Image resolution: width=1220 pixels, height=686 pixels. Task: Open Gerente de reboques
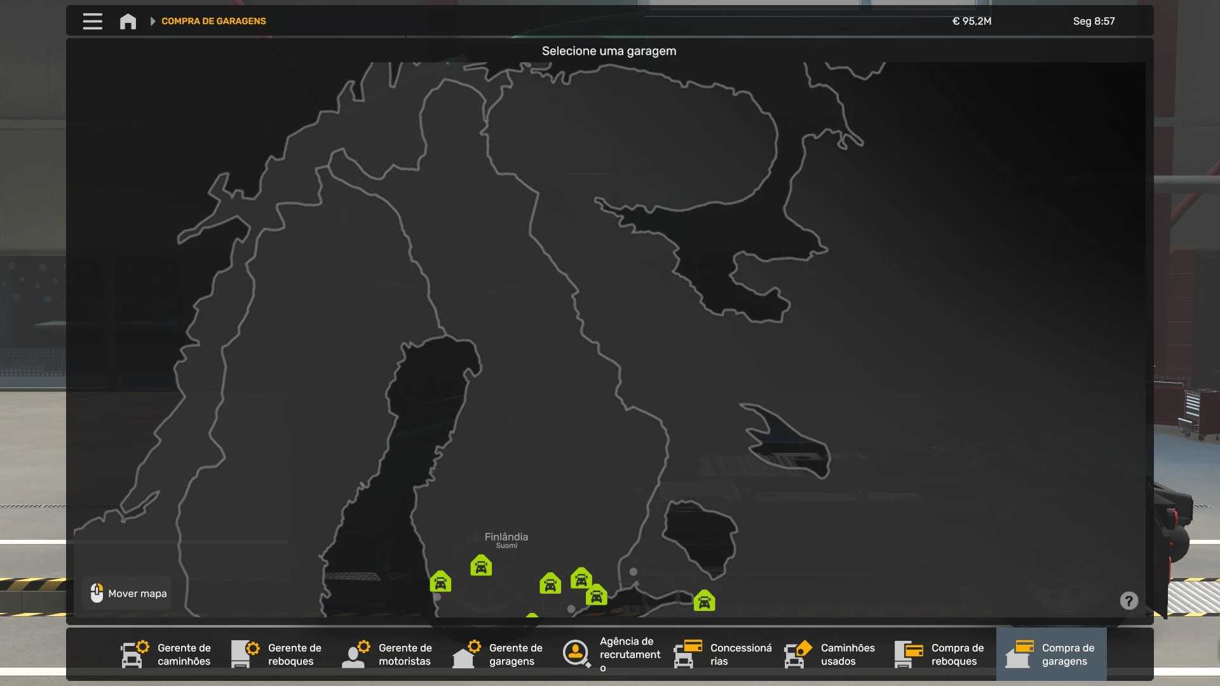point(277,654)
